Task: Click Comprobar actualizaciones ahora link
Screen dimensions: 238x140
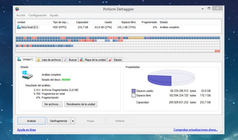Action: tap(195, 130)
